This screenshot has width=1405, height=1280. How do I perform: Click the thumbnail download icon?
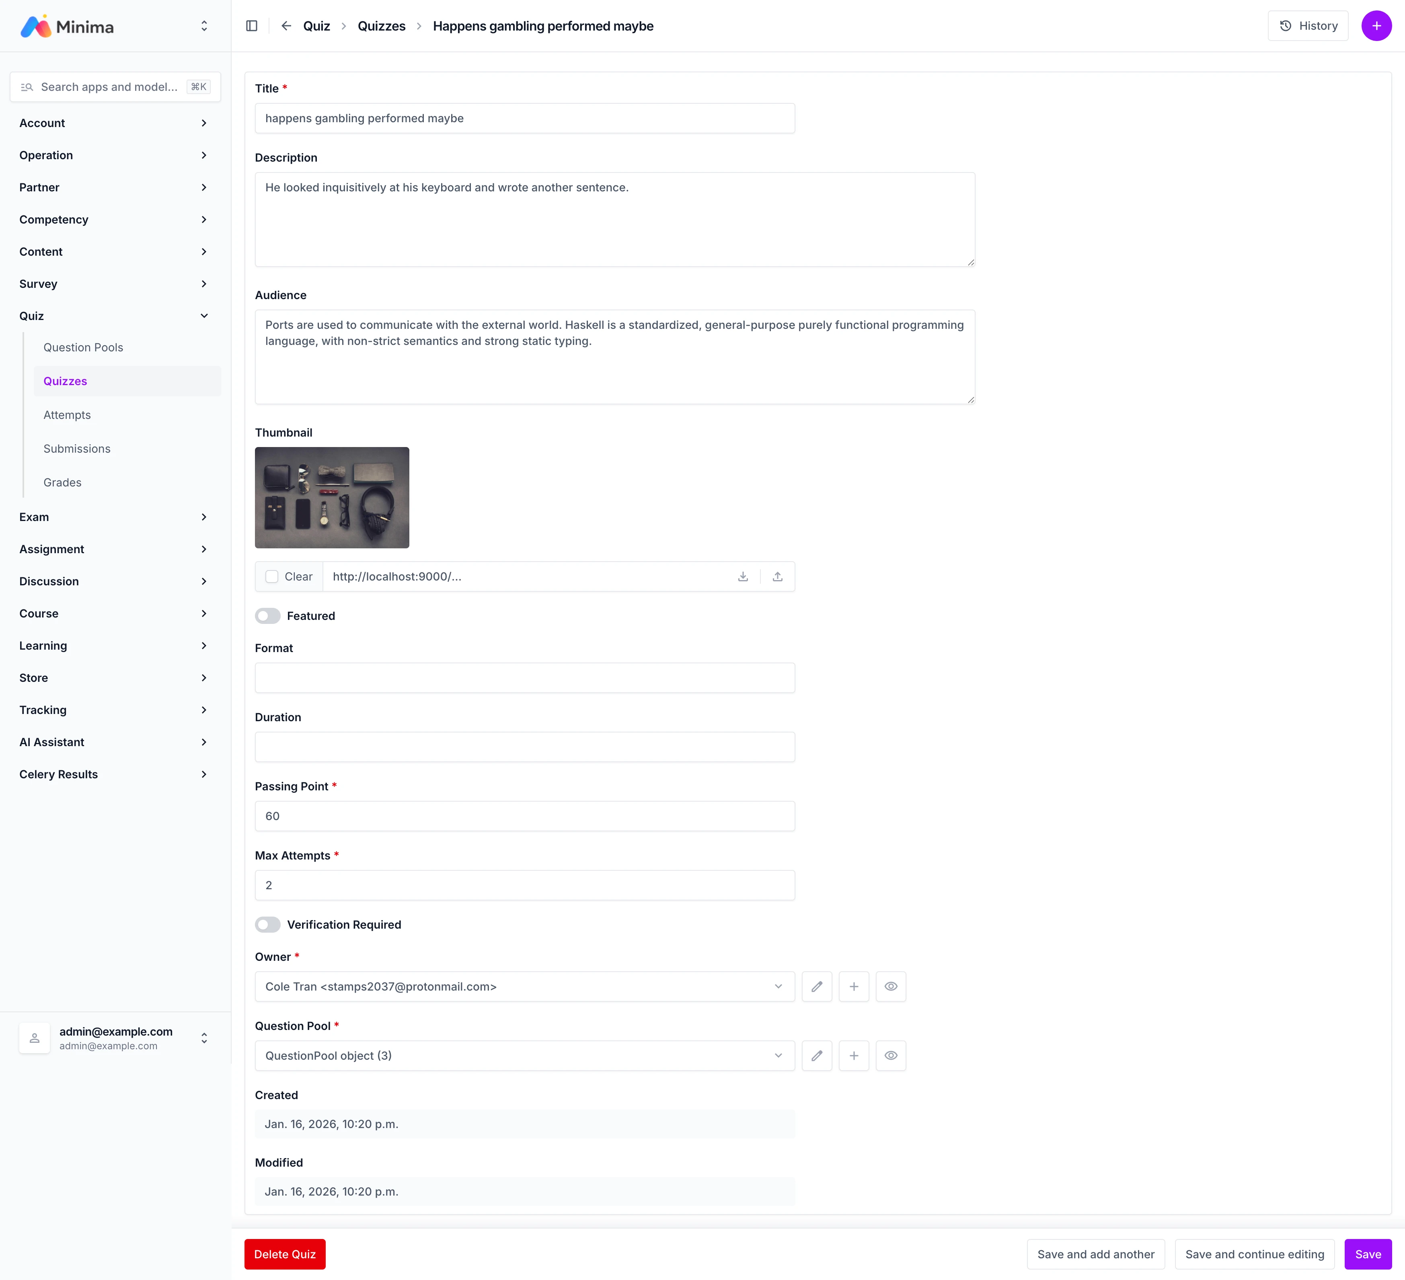[743, 576]
